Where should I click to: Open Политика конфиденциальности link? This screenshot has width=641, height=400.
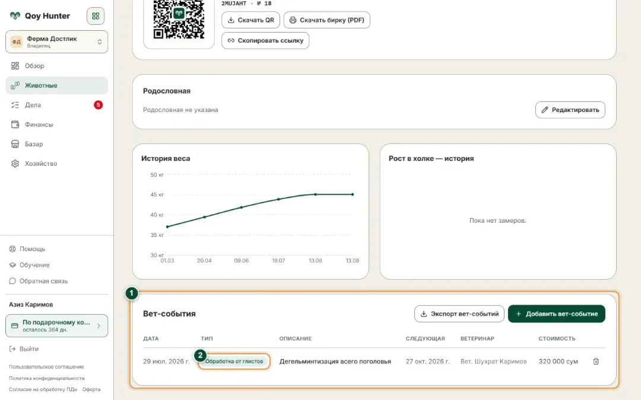click(47, 378)
